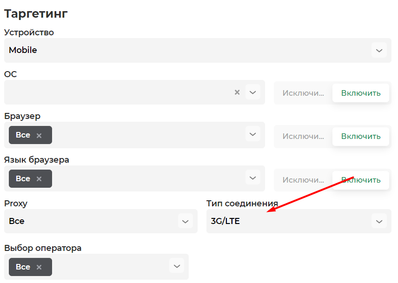The image size is (398, 283).
Task: Clear the ОС field with the x icon
Action: [237, 92]
